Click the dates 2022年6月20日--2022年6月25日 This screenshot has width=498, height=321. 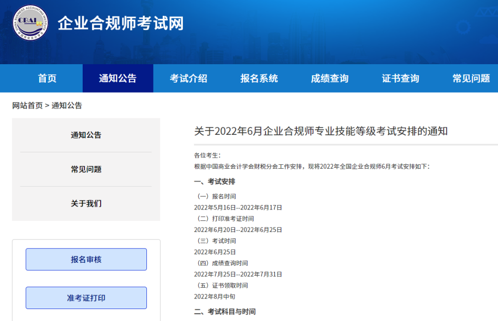point(238,230)
